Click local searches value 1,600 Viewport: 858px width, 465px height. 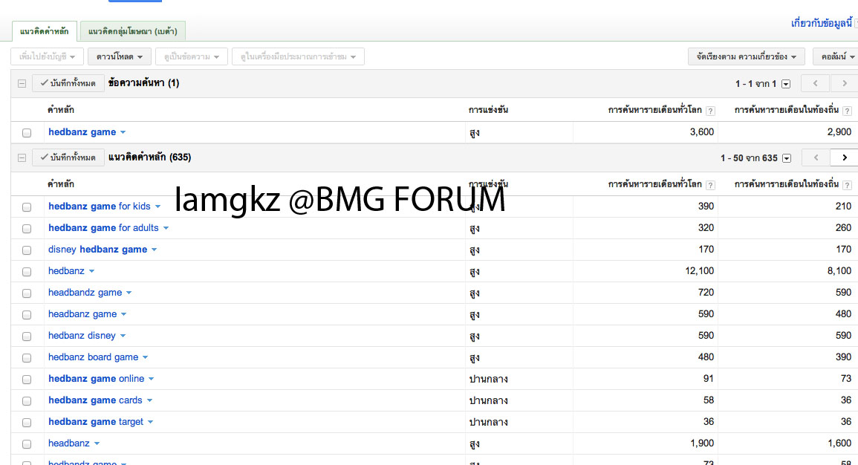coord(839,443)
